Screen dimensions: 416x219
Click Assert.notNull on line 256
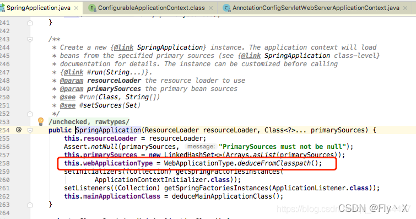pyautogui.click(x=91, y=146)
